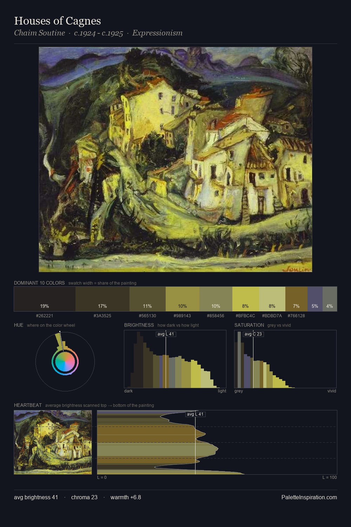Click the 'avg C 23' label in Saturation

[x=253, y=334]
